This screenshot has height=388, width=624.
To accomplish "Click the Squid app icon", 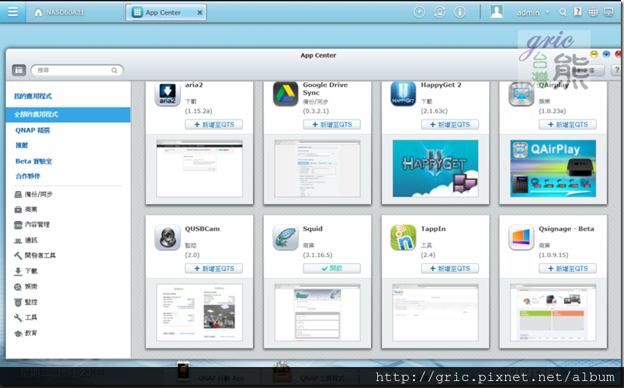I will point(286,237).
